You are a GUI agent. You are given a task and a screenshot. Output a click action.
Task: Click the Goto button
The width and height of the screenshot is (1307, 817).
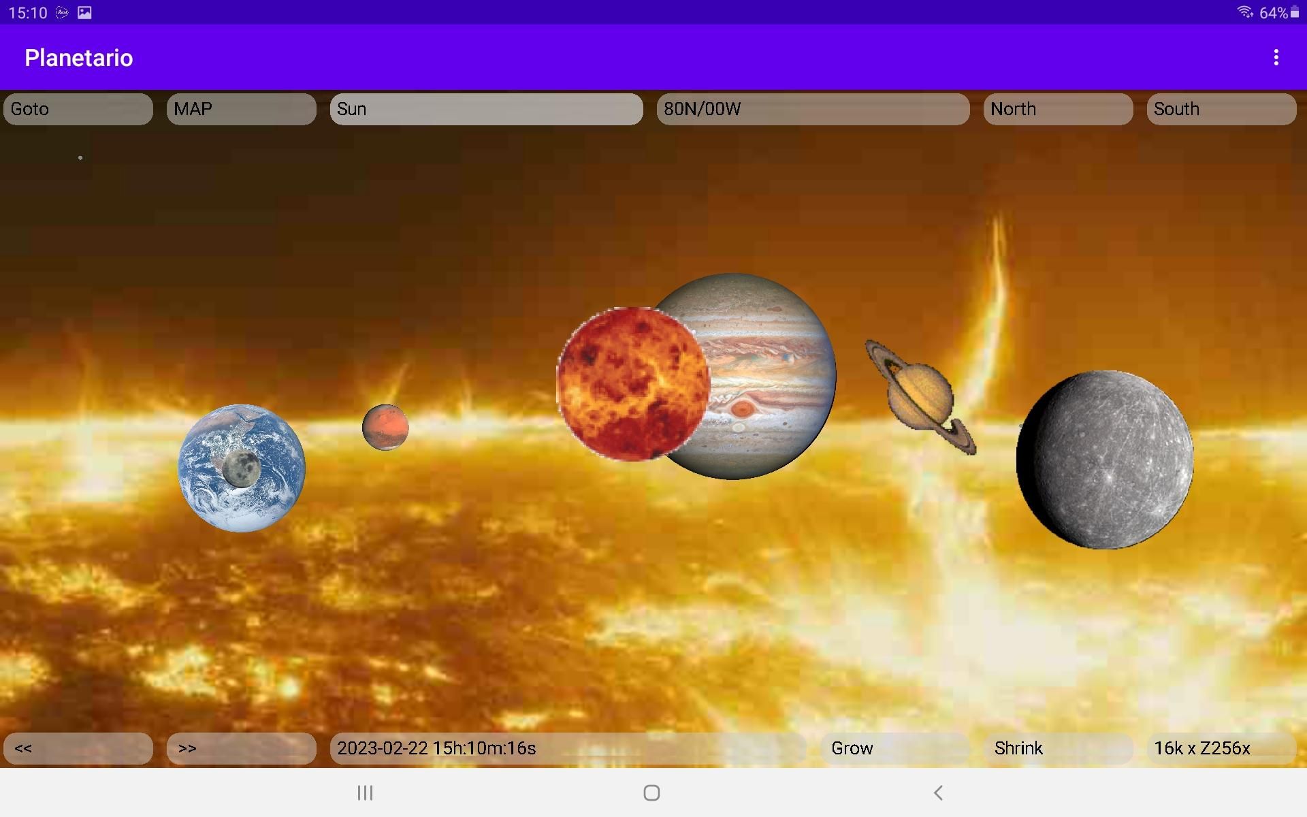[78, 108]
